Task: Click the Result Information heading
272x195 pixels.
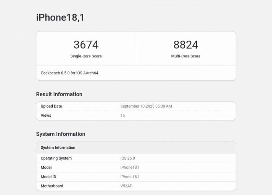Action: [59, 94]
